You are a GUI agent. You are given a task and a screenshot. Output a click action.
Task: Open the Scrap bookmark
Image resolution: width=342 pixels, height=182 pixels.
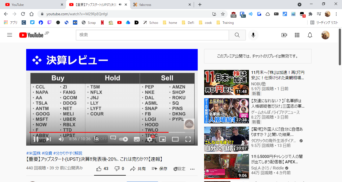[89, 23]
